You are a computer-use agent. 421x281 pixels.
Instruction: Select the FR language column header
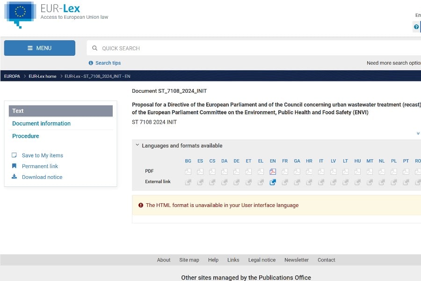[285, 161]
